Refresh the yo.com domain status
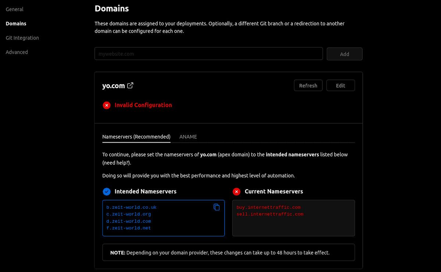The width and height of the screenshot is (441, 272). coord(308,85)
